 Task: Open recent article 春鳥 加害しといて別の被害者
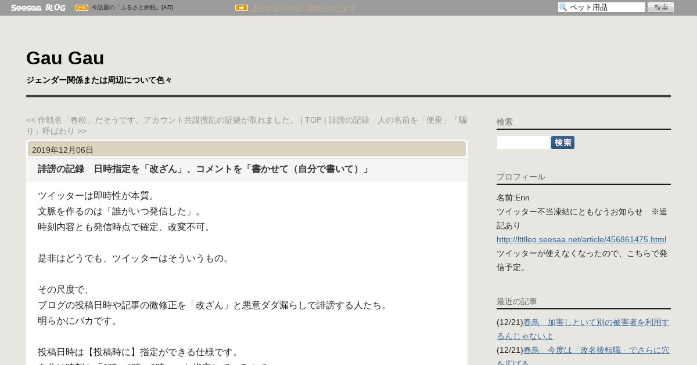pos(583,329)
